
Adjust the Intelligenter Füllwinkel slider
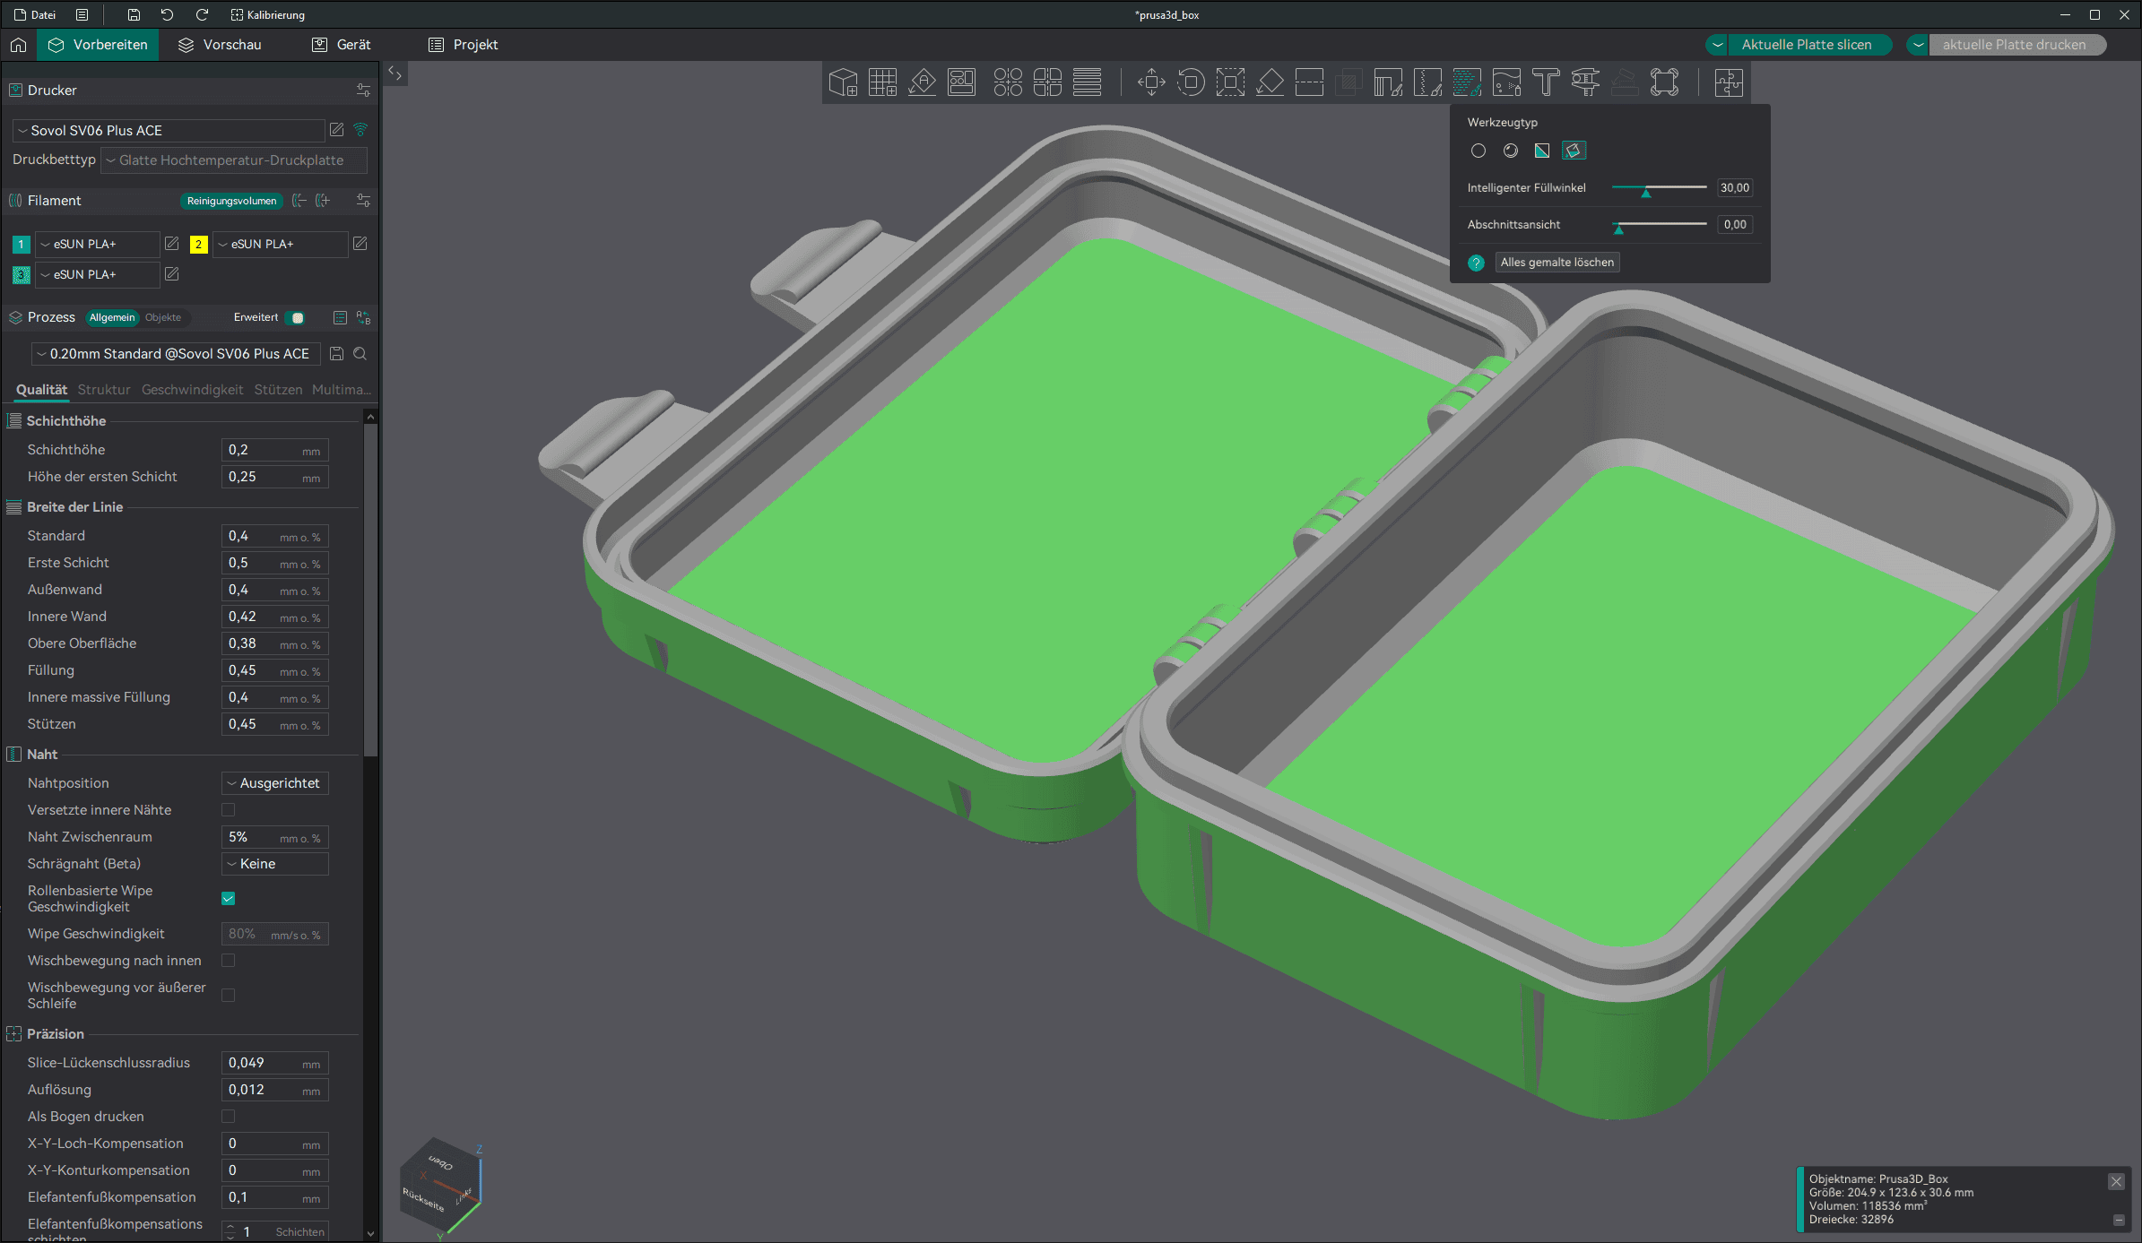(1645, 188)
